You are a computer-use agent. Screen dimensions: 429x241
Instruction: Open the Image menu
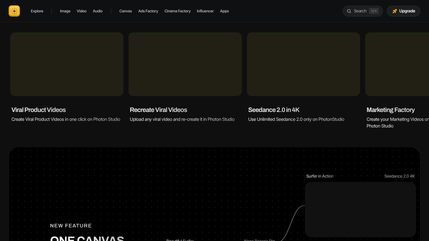click(65, 11)
